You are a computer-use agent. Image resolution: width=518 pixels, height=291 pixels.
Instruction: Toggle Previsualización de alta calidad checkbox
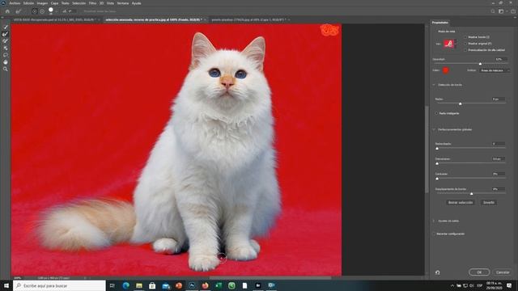click(465, 50)
